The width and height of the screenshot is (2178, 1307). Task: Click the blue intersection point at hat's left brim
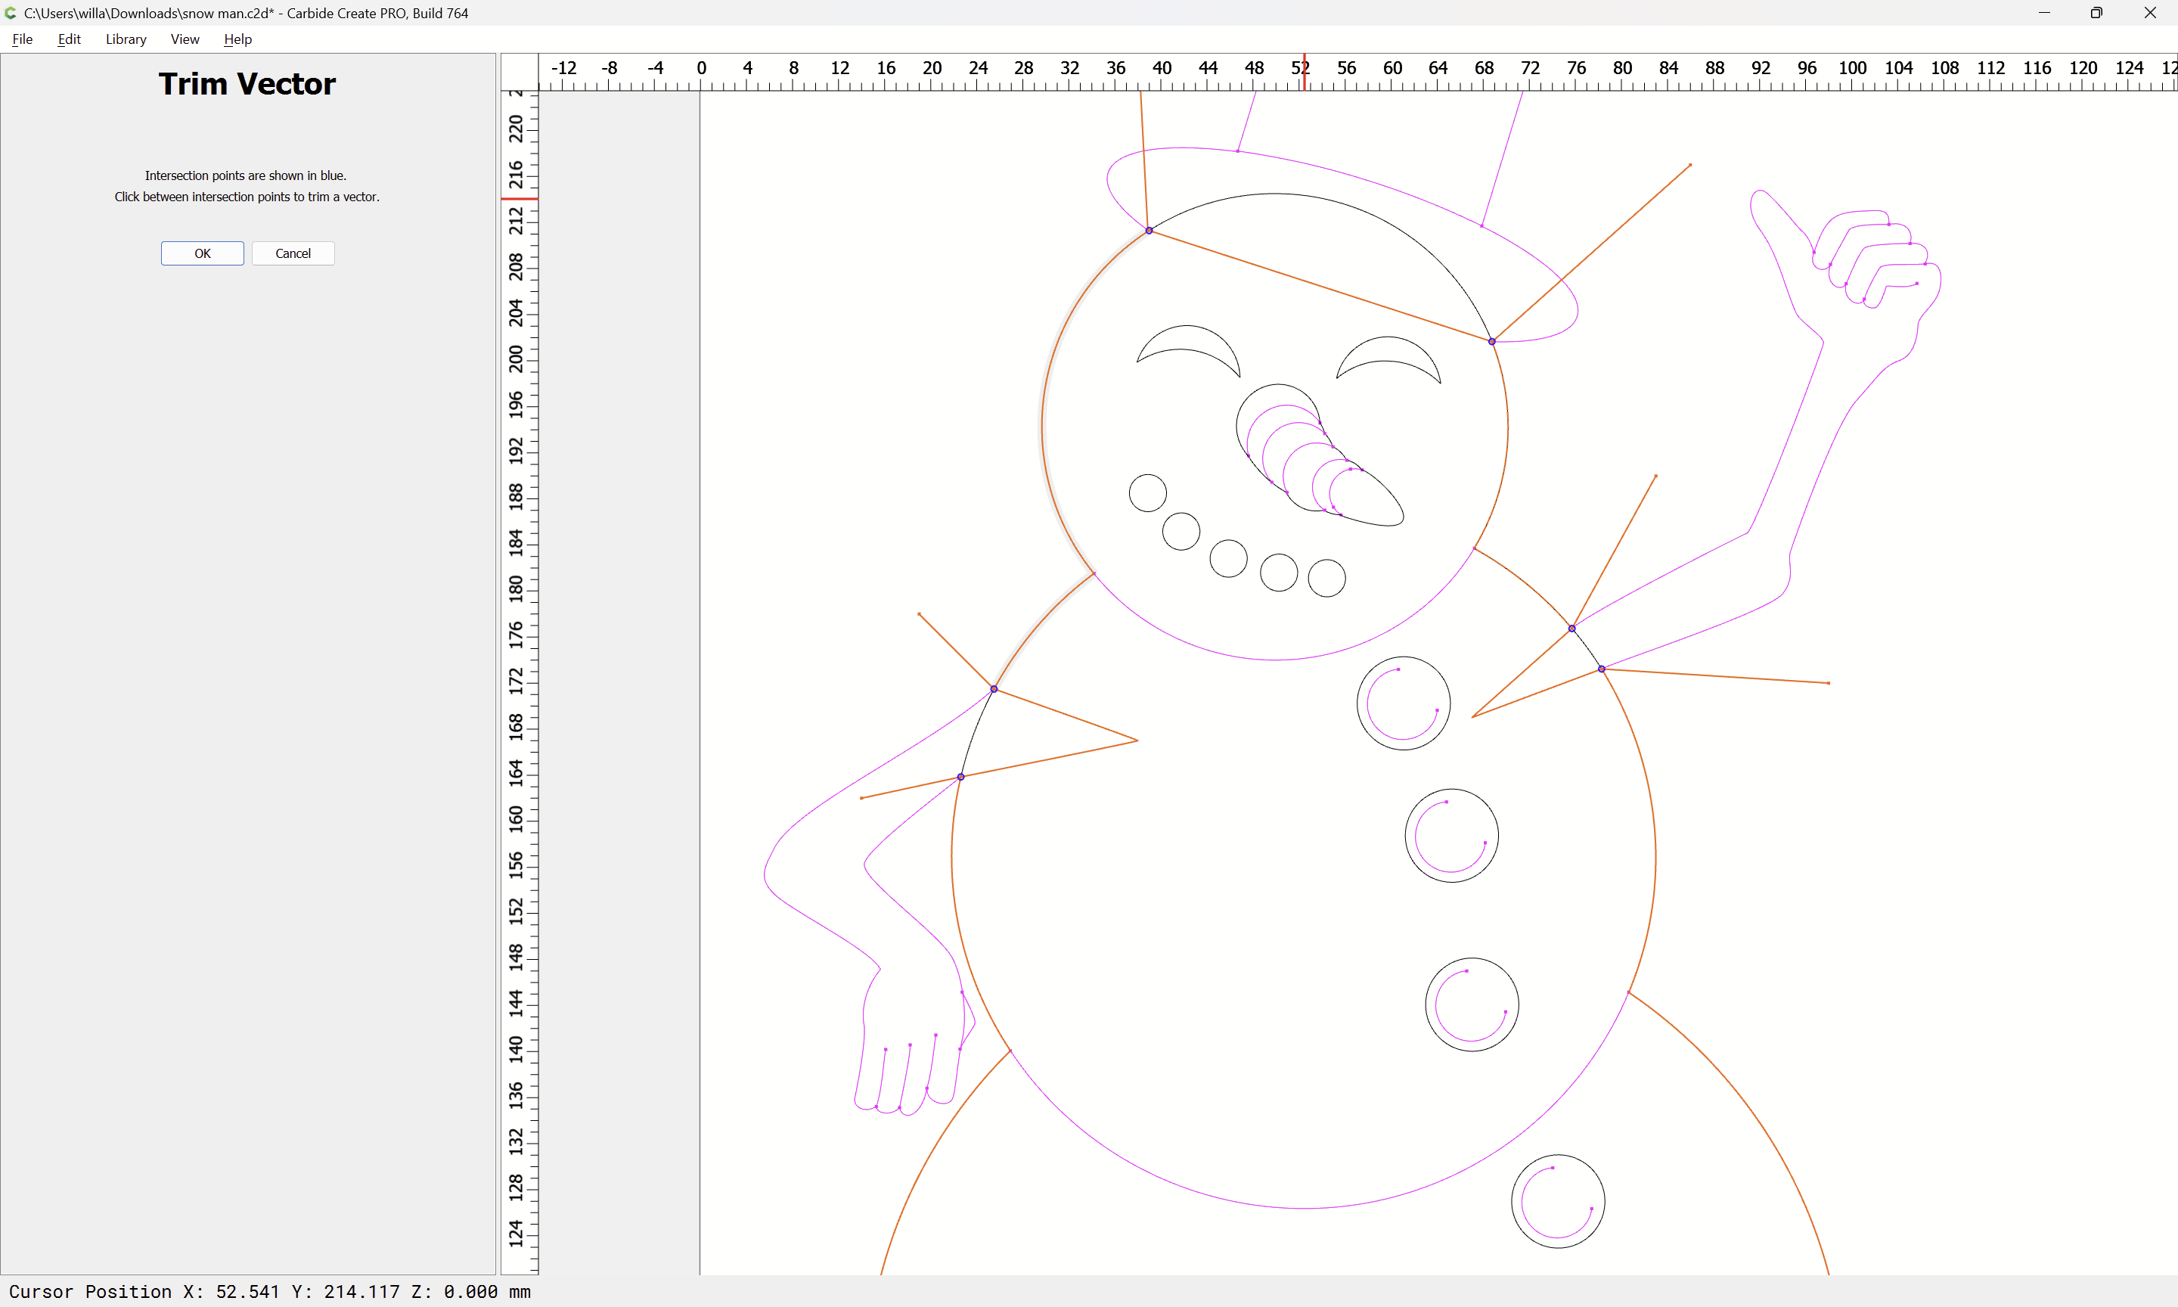point(1149,231)
